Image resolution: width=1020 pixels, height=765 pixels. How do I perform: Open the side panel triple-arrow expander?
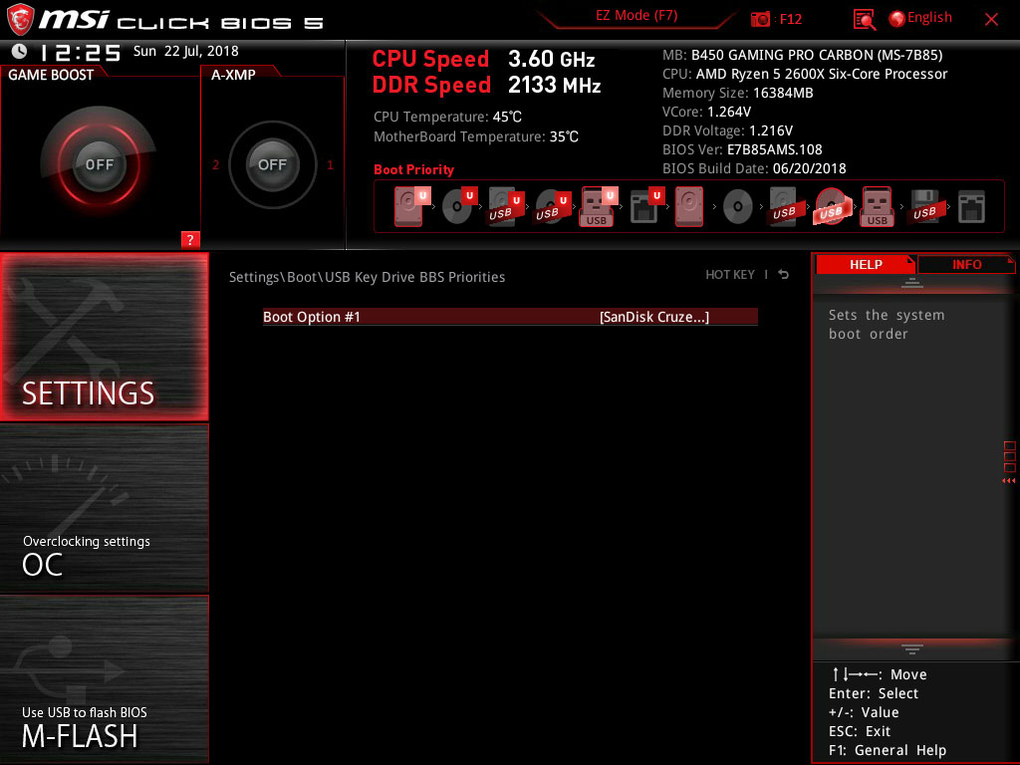pyautogui.click(x=1008, y=481)
